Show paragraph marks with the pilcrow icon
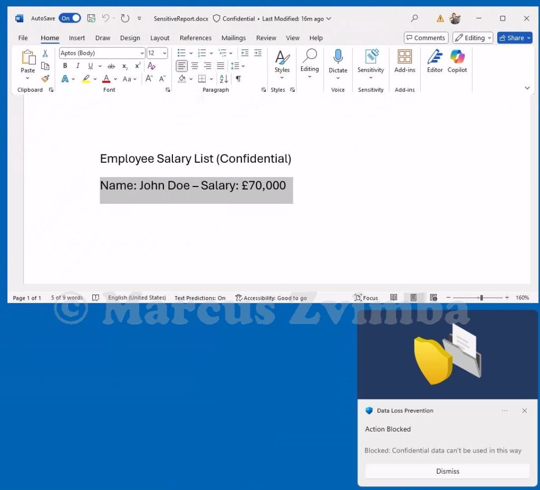Viewport: 540px width, 490px height. point(238,79)
